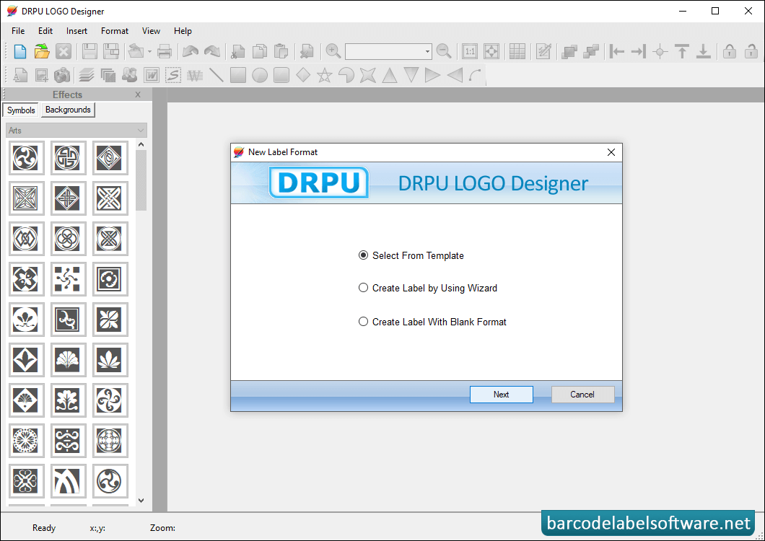This screenshot has height=541, width=765.
Task: Select the Select From Template option
Action: (x=411, y=255)
